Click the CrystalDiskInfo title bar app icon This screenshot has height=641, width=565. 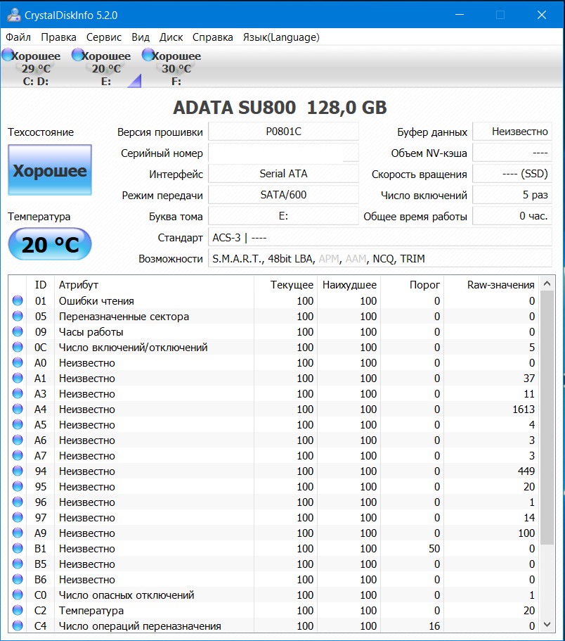[x=14, y=15]
